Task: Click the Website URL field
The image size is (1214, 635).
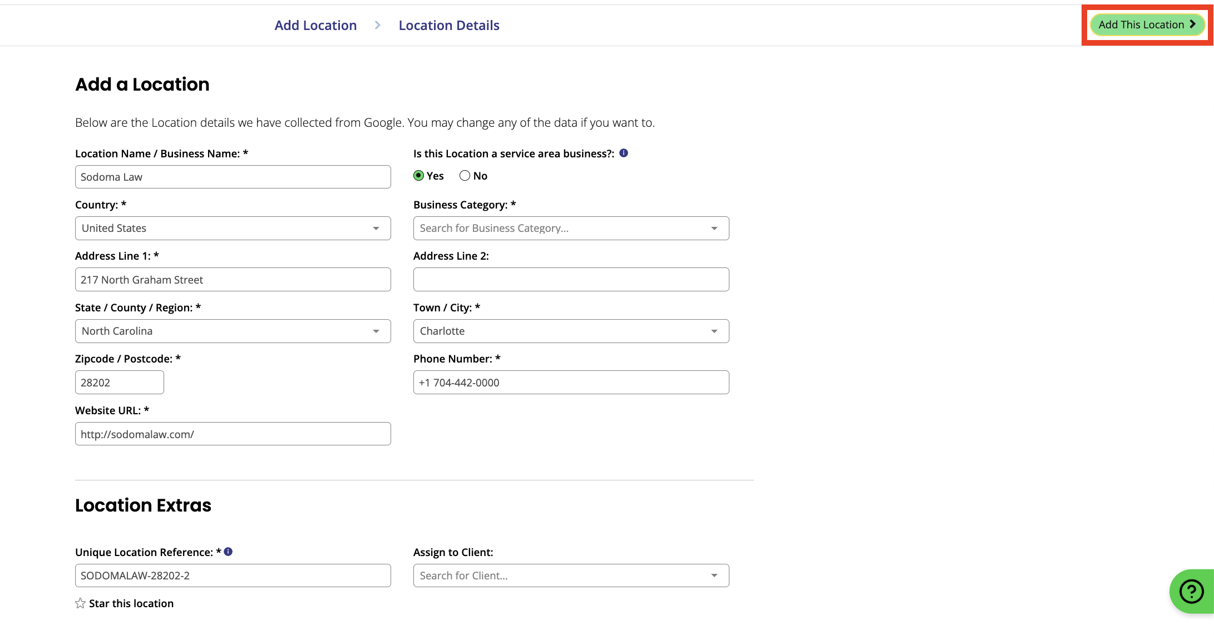Action: tap(233, 434)
